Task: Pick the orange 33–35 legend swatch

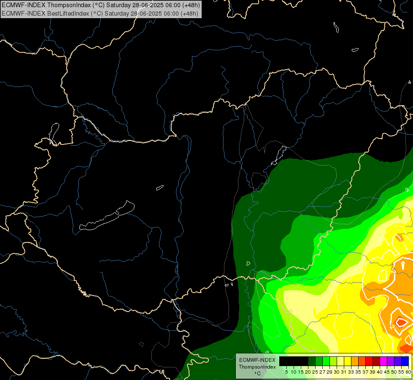Action: [x=355, y=361]
